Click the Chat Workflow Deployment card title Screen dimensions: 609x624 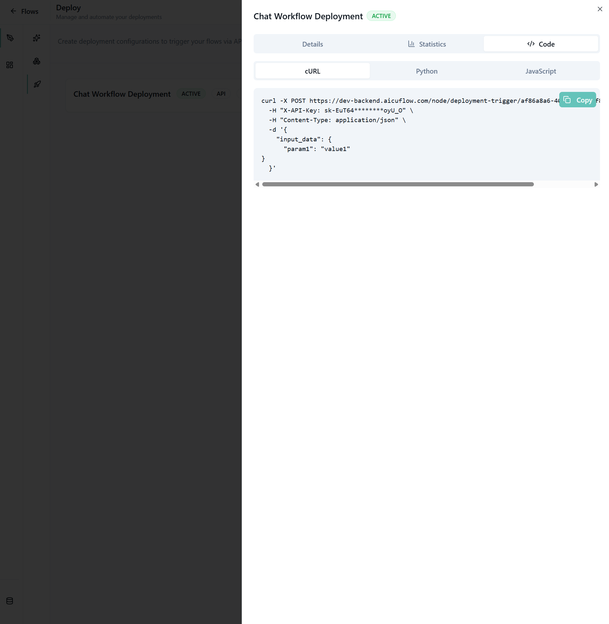point(122,94)
